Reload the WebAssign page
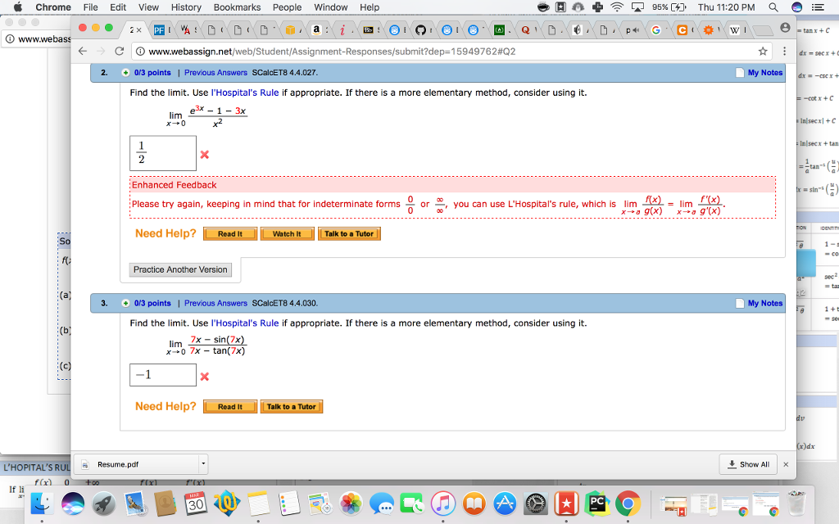This screenshot has width=839, height=524. click(x=120, y=52)
